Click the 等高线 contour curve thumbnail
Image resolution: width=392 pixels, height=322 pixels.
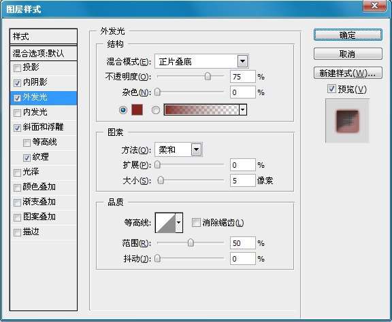point(165,222)
